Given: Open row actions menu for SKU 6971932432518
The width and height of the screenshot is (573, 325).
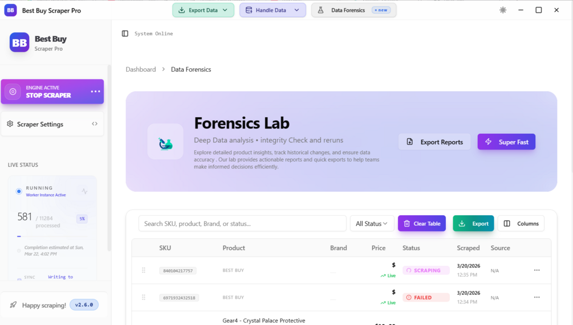Looking at the screenshot, I should point(537,297).
